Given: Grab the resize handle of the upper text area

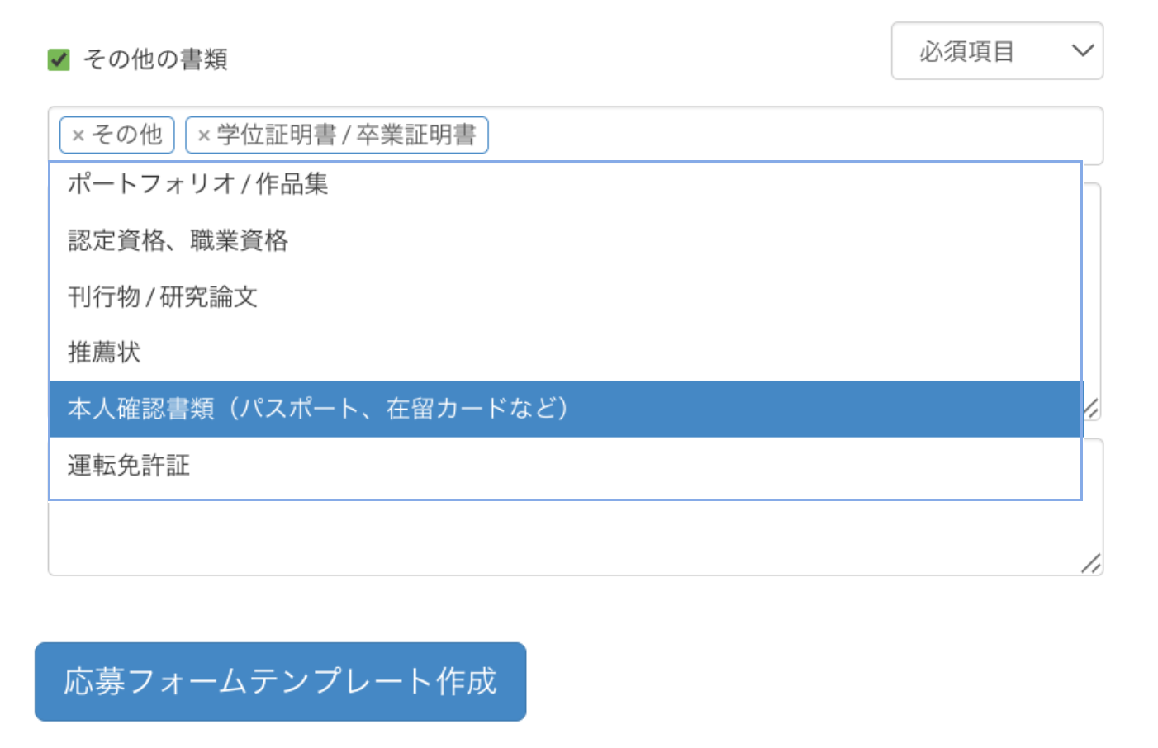Looking at the screenshot, I should 1091,408.
